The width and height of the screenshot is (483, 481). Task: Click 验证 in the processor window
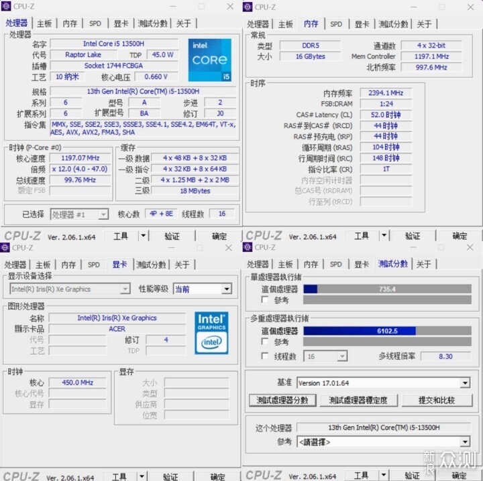click(172, 236)
